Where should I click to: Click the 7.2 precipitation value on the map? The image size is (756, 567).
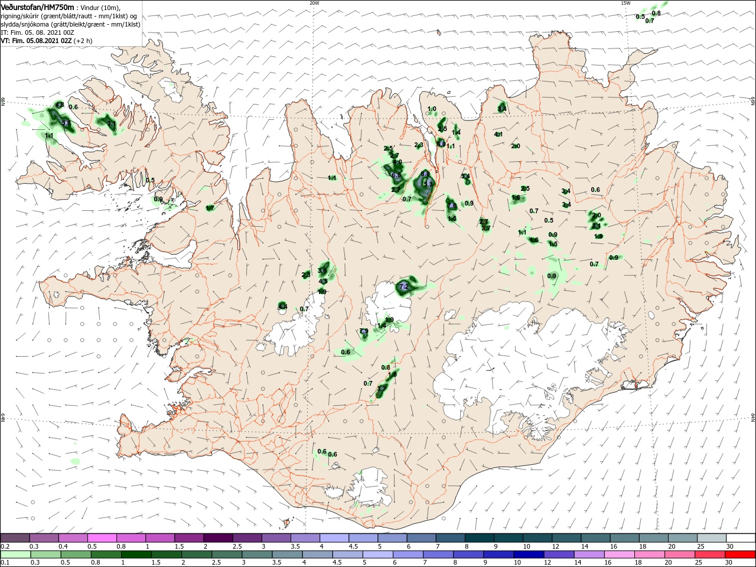click(404, 286)
